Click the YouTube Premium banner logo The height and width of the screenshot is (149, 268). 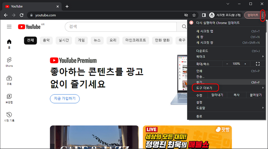tap(74, 61)
